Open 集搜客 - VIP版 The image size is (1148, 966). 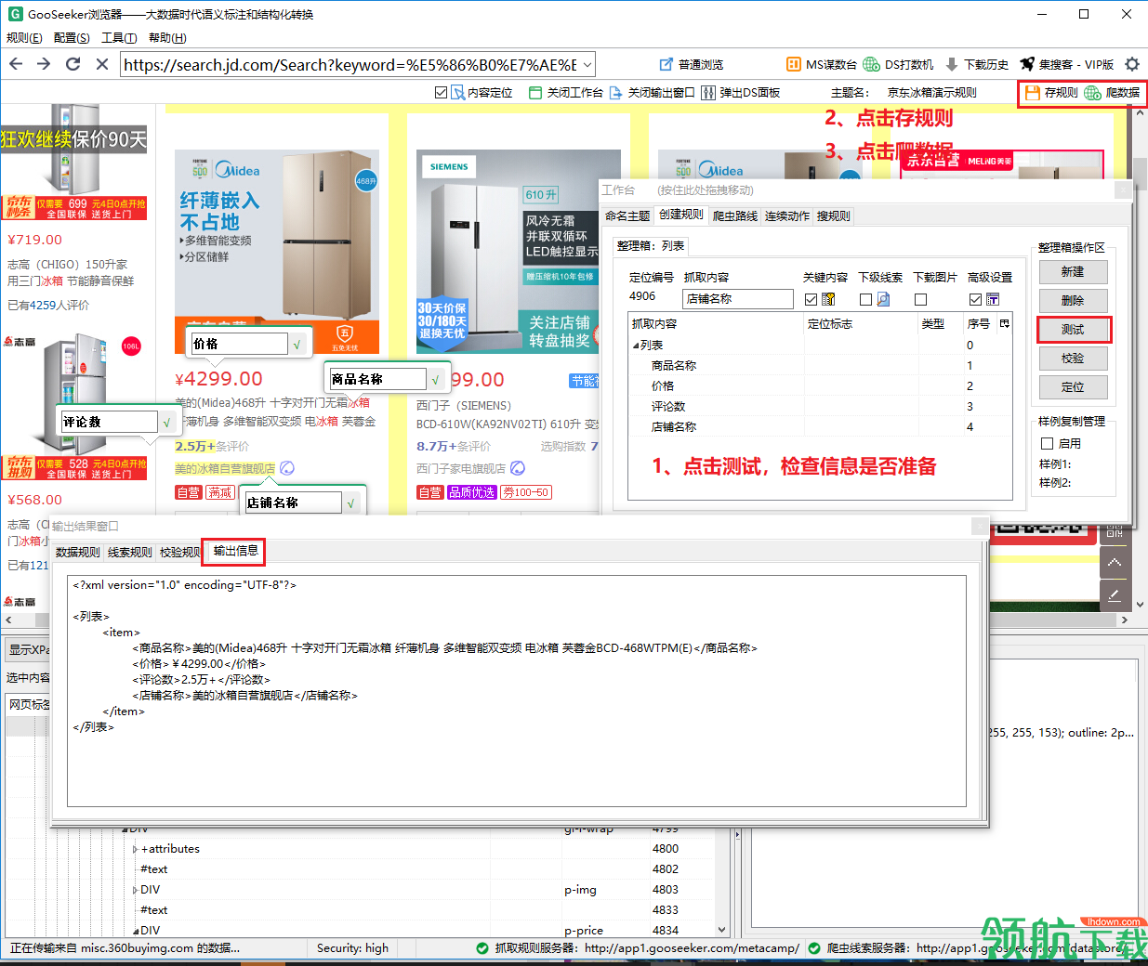[x=1067, y=64]
